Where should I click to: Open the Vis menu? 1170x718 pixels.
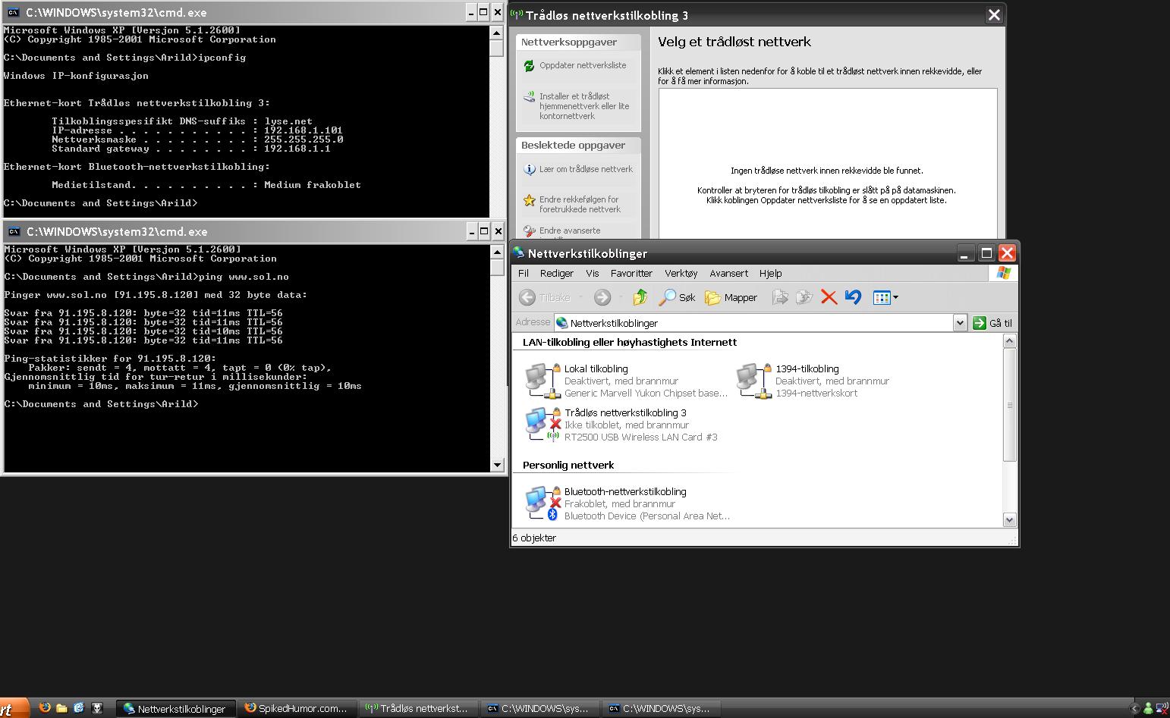tap(593, 273)
